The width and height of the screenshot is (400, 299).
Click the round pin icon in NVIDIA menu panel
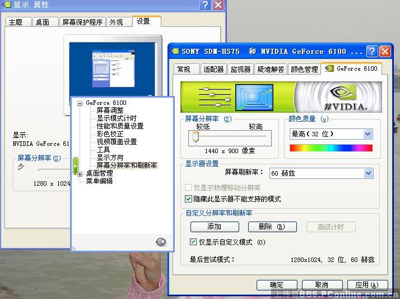click(x=161, y=242)
